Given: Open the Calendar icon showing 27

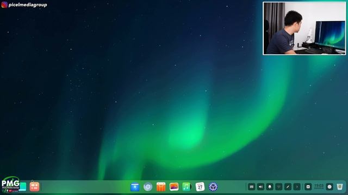Looking at the screenshot, I should [200, 187].
